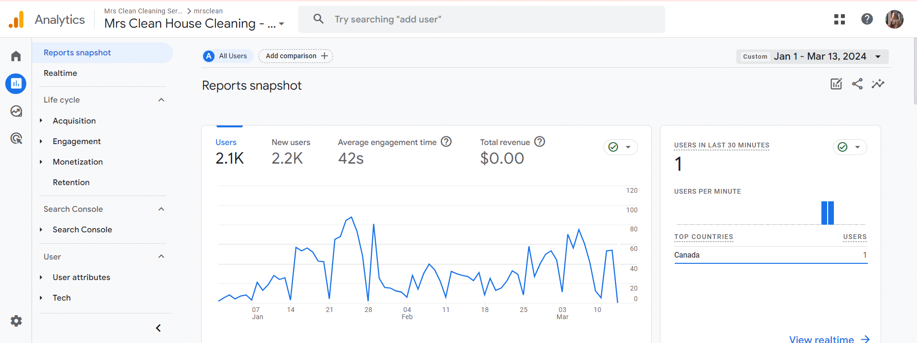Viewport: 917px width, 343px height.
Task: Click the Analytics product name
Action: pos(60,20)
